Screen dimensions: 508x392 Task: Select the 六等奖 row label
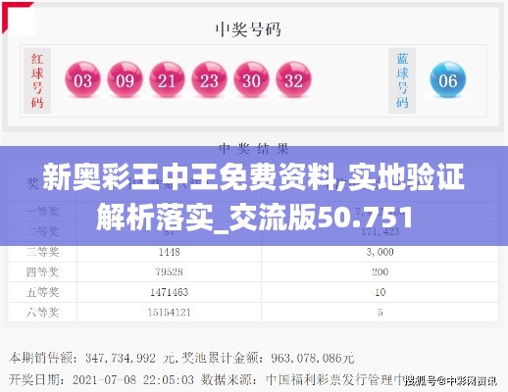tap(42, 313)
